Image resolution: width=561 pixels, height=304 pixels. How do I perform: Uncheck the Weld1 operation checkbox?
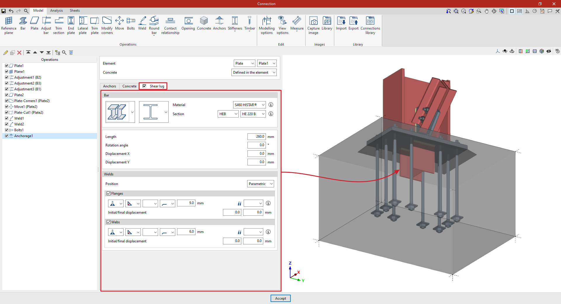(6, 118)
